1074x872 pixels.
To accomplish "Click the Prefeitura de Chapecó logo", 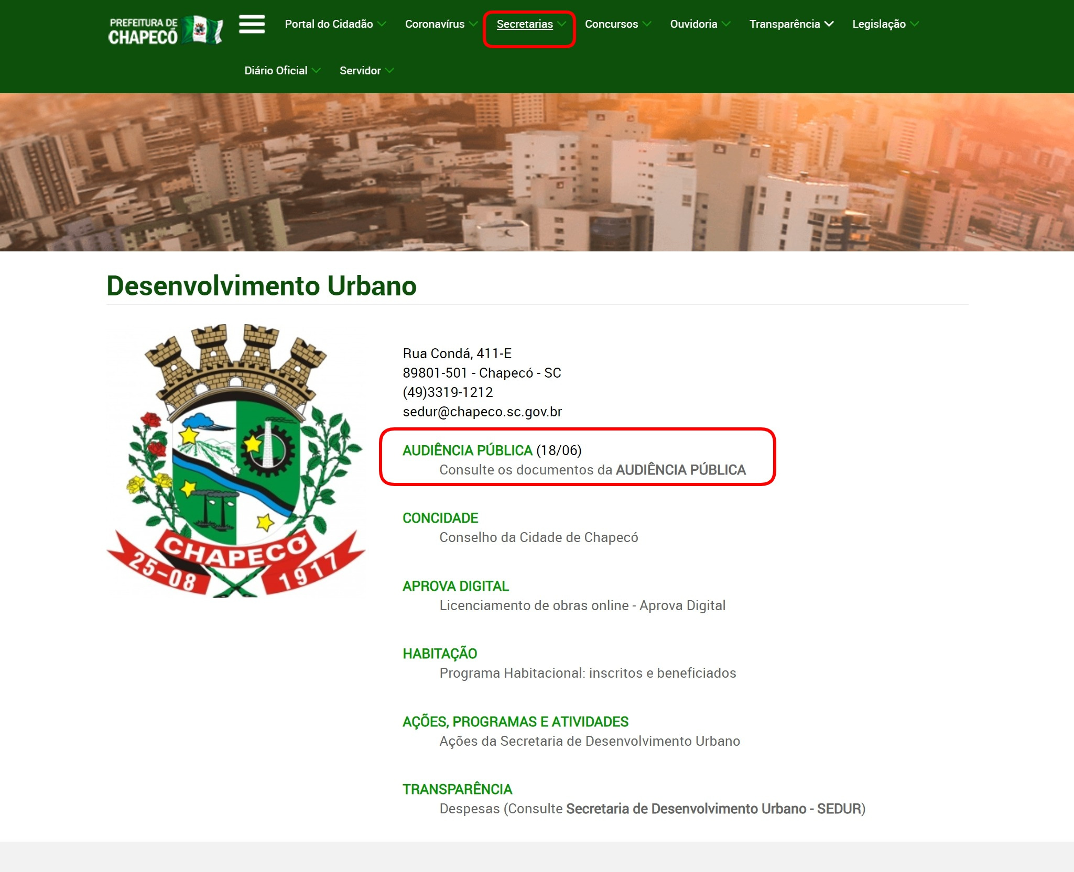I will (165, 30).
